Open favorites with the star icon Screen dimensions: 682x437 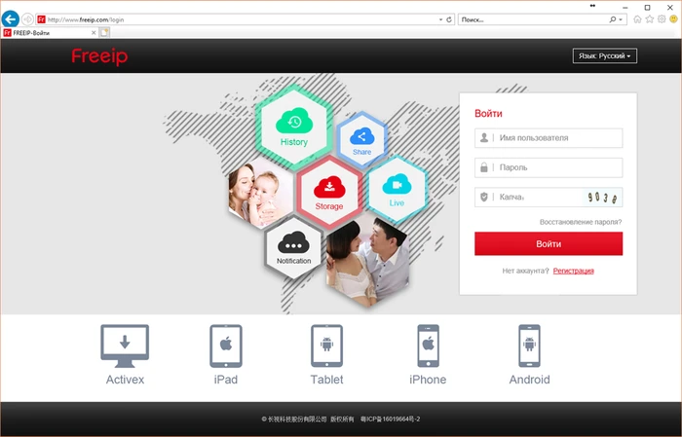[650, 19]
